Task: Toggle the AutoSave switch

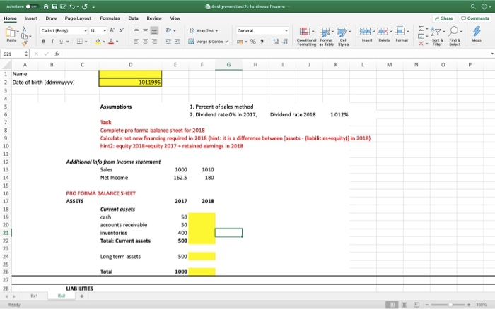Action: point(32,6)
